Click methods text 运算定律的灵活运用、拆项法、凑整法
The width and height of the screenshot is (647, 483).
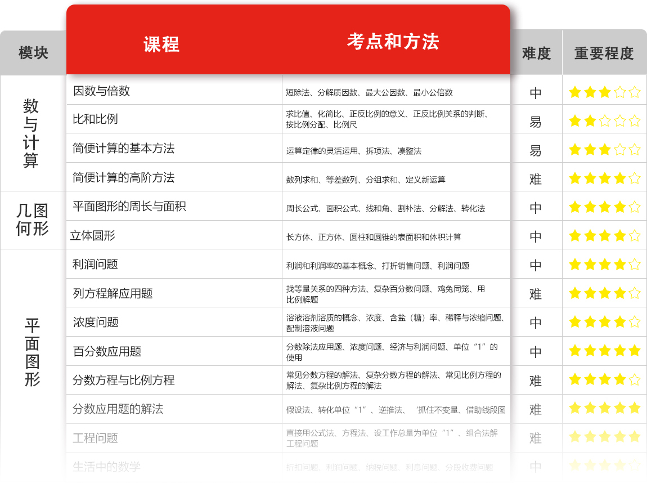tap(354, 151)
